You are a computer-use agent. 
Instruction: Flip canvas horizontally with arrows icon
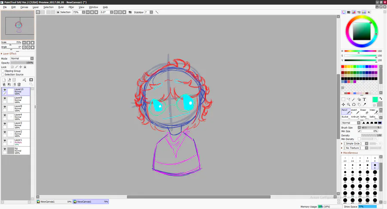pyautogui.click(x=130, y=12)
